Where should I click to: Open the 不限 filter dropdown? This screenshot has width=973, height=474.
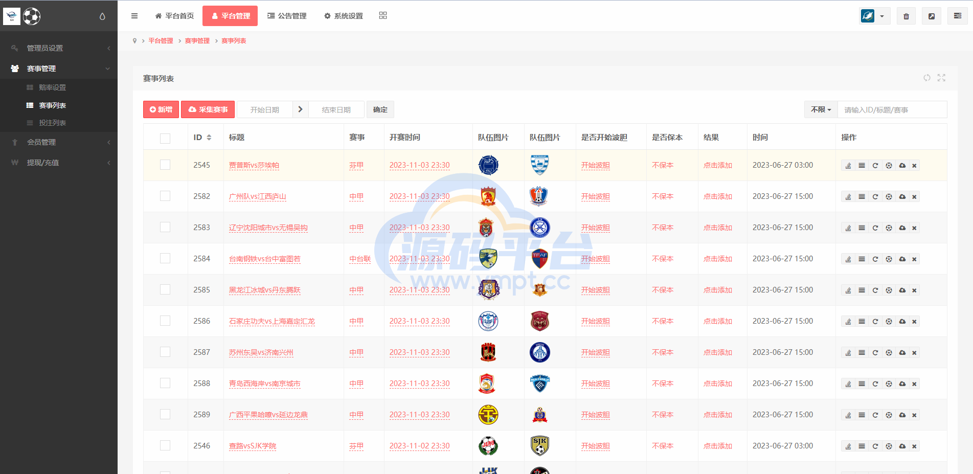tap(821, 109)
